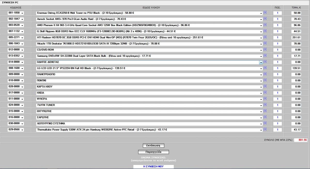Click info icon on CD/DVD-ROM row

[x=265, y=50]
